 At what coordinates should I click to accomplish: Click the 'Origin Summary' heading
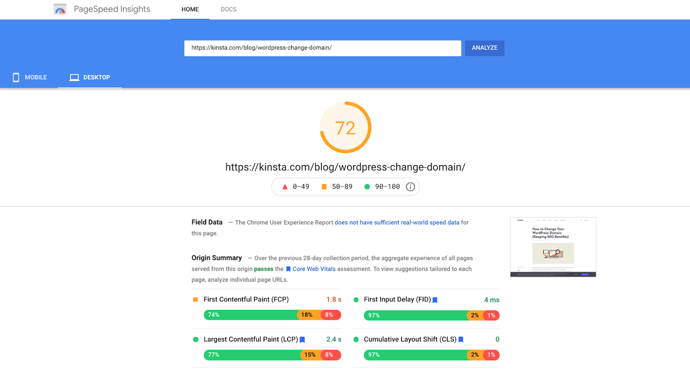click(217, 258)
